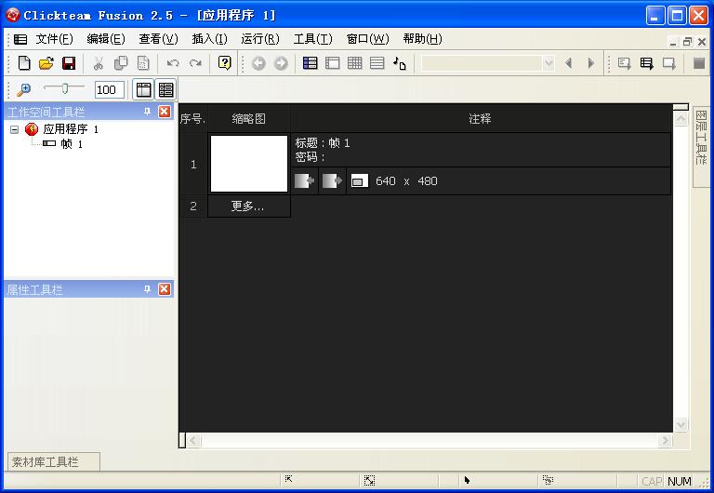714x493 pixels.
Task: Click the zoom magnifier icon
Action: click(x=23, y=89)
